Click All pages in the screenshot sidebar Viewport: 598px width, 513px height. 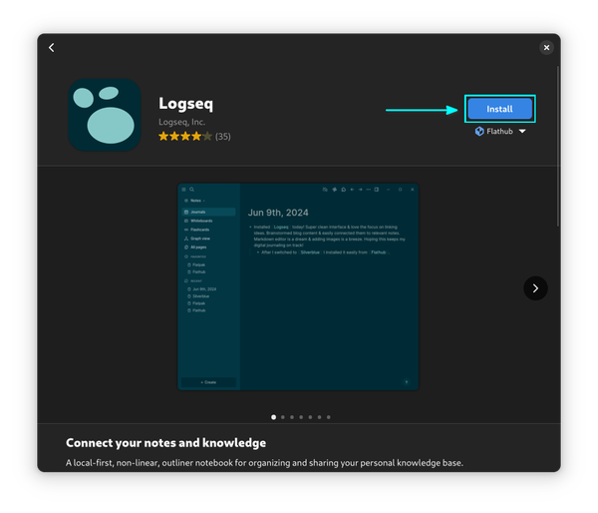click(199, 248)
